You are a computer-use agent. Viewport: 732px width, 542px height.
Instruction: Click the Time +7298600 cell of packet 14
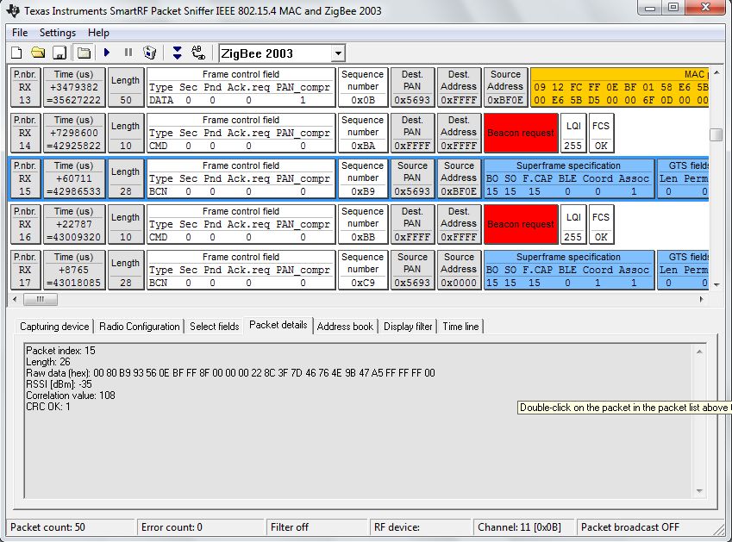click(74, 133)
